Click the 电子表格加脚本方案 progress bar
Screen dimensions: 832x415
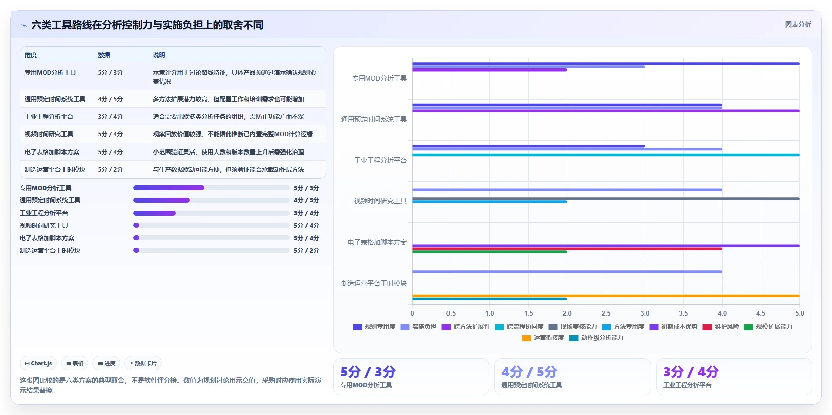pos(211,238)
